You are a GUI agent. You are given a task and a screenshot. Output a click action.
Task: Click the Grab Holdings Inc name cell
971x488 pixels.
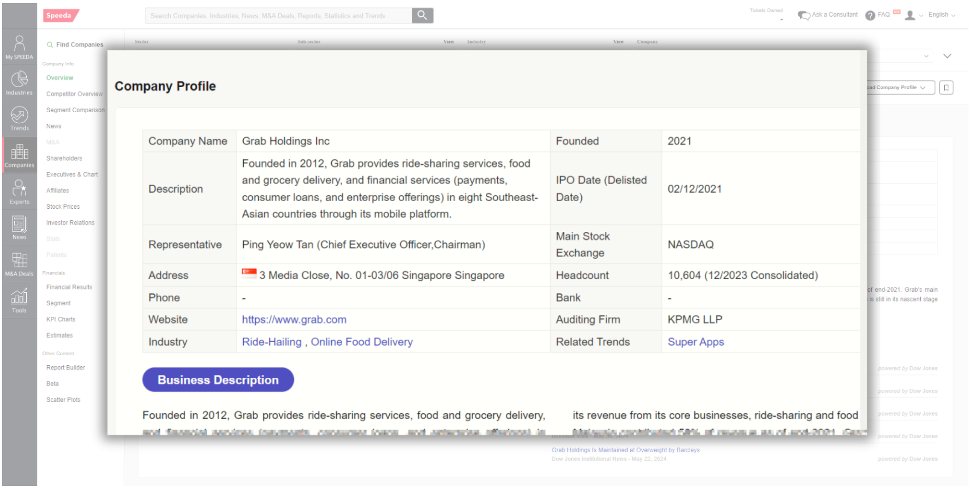(x=393, y=141)
